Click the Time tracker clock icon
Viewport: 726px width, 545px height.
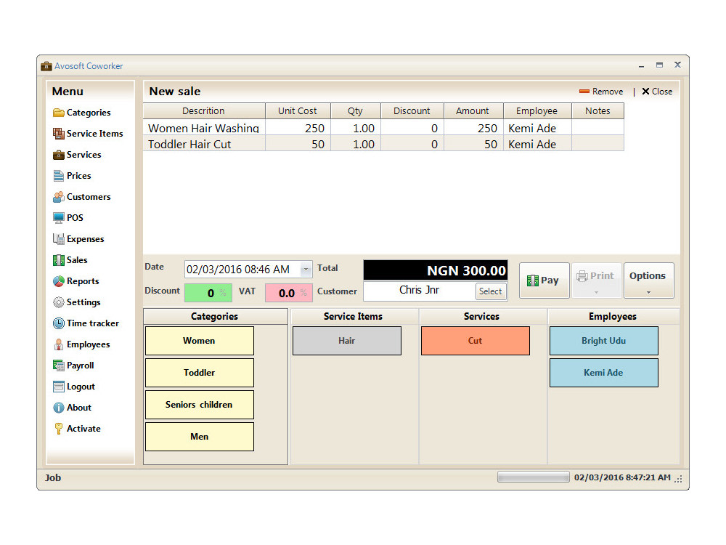[58, 323]
